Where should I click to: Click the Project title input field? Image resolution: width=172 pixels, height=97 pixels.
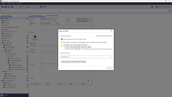(x=49, y=46)
